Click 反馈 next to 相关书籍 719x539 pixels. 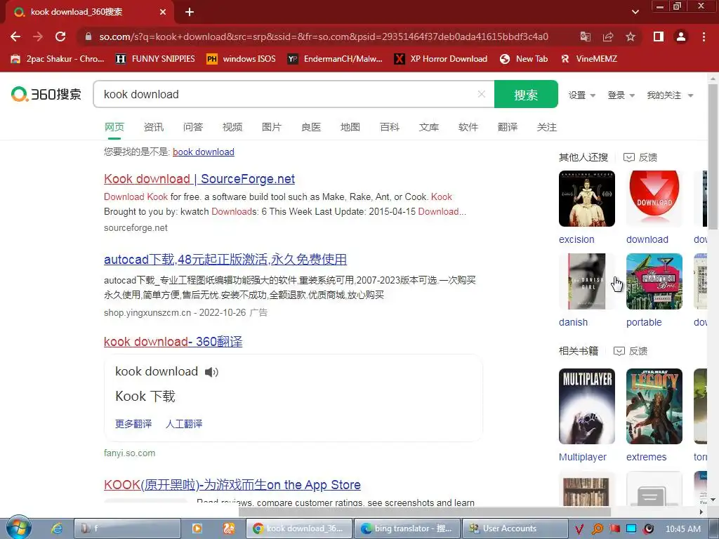point(631,351)
